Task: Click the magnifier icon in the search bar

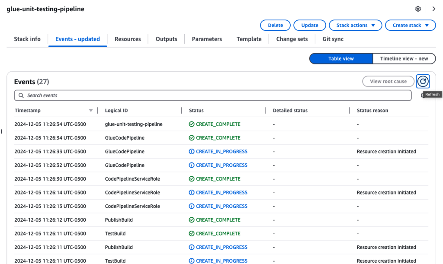Action: click(x=21, y=95)
